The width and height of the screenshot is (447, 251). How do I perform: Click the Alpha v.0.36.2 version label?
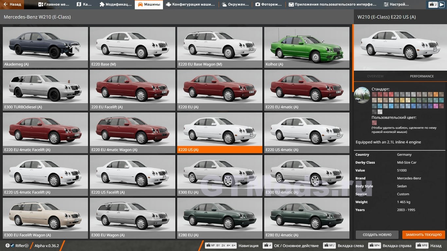coord(47,246)
